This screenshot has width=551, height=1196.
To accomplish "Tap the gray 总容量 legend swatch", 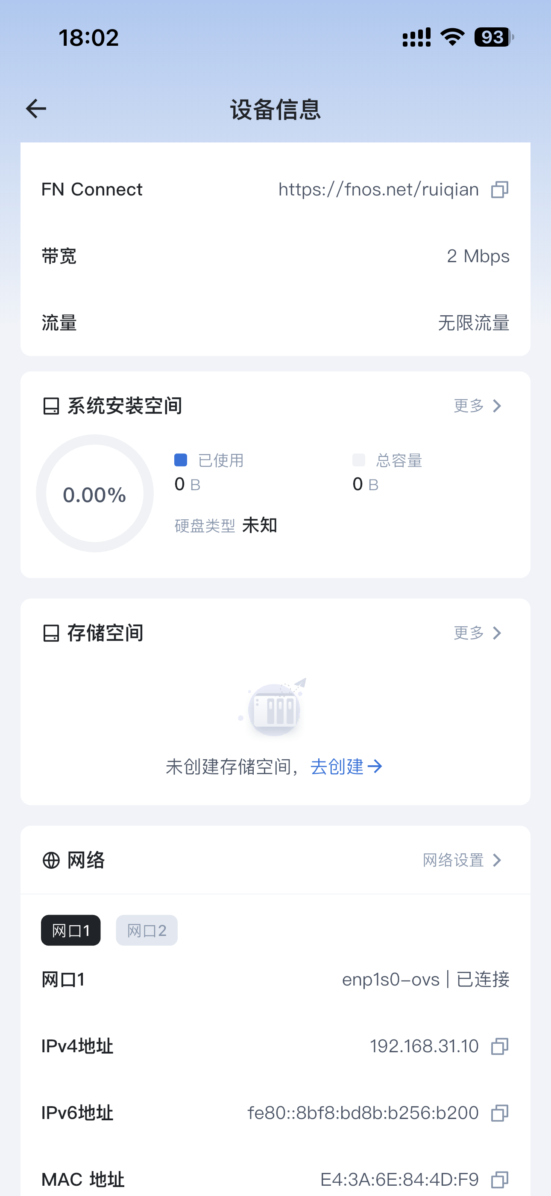I will click(x=358, y=460).
